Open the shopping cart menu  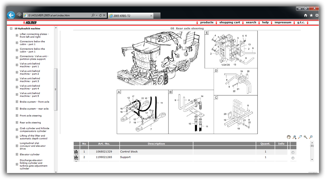(x=230, y=22)
